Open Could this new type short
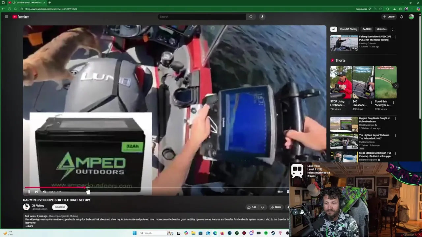 pos(385,82)
